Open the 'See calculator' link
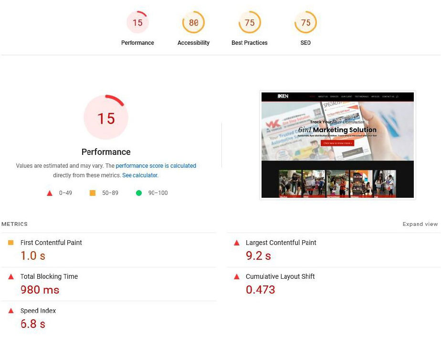The height and width of the screenshot is (346, 441). coord(139,175)
